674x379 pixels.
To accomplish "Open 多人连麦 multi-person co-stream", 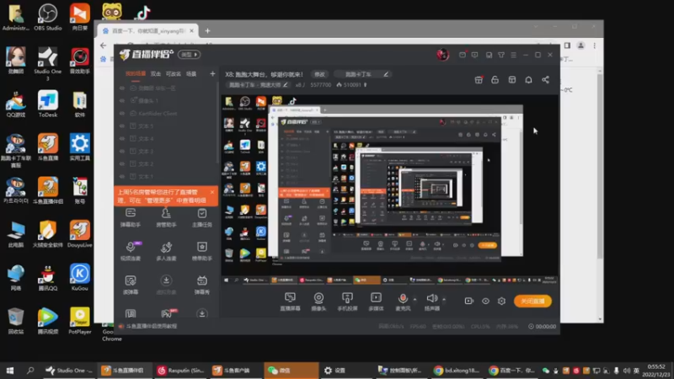I will [166, 251].
